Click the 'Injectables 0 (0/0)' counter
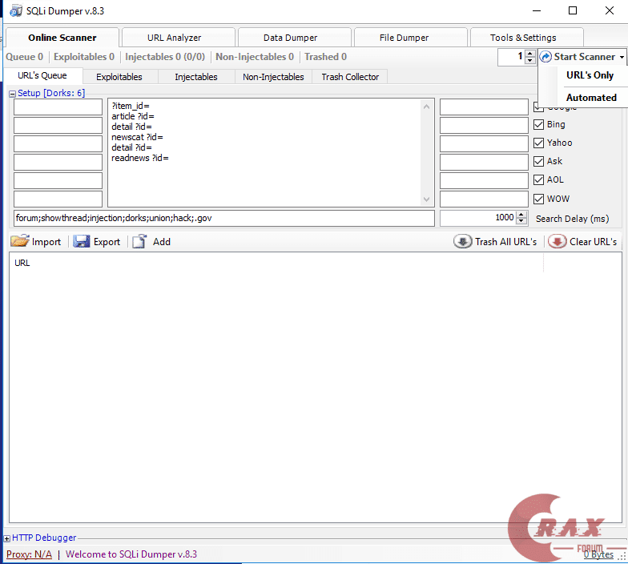The image size is (628, 564). coord(165,57)
